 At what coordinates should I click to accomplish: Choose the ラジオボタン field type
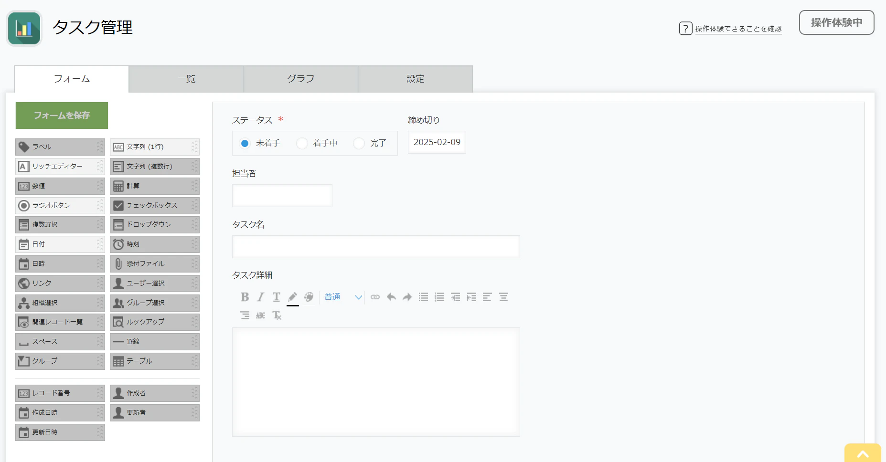pyautogui.click(x=60, y=206)
